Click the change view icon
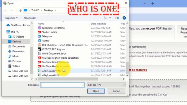187x105 pixels. (106, 18)
